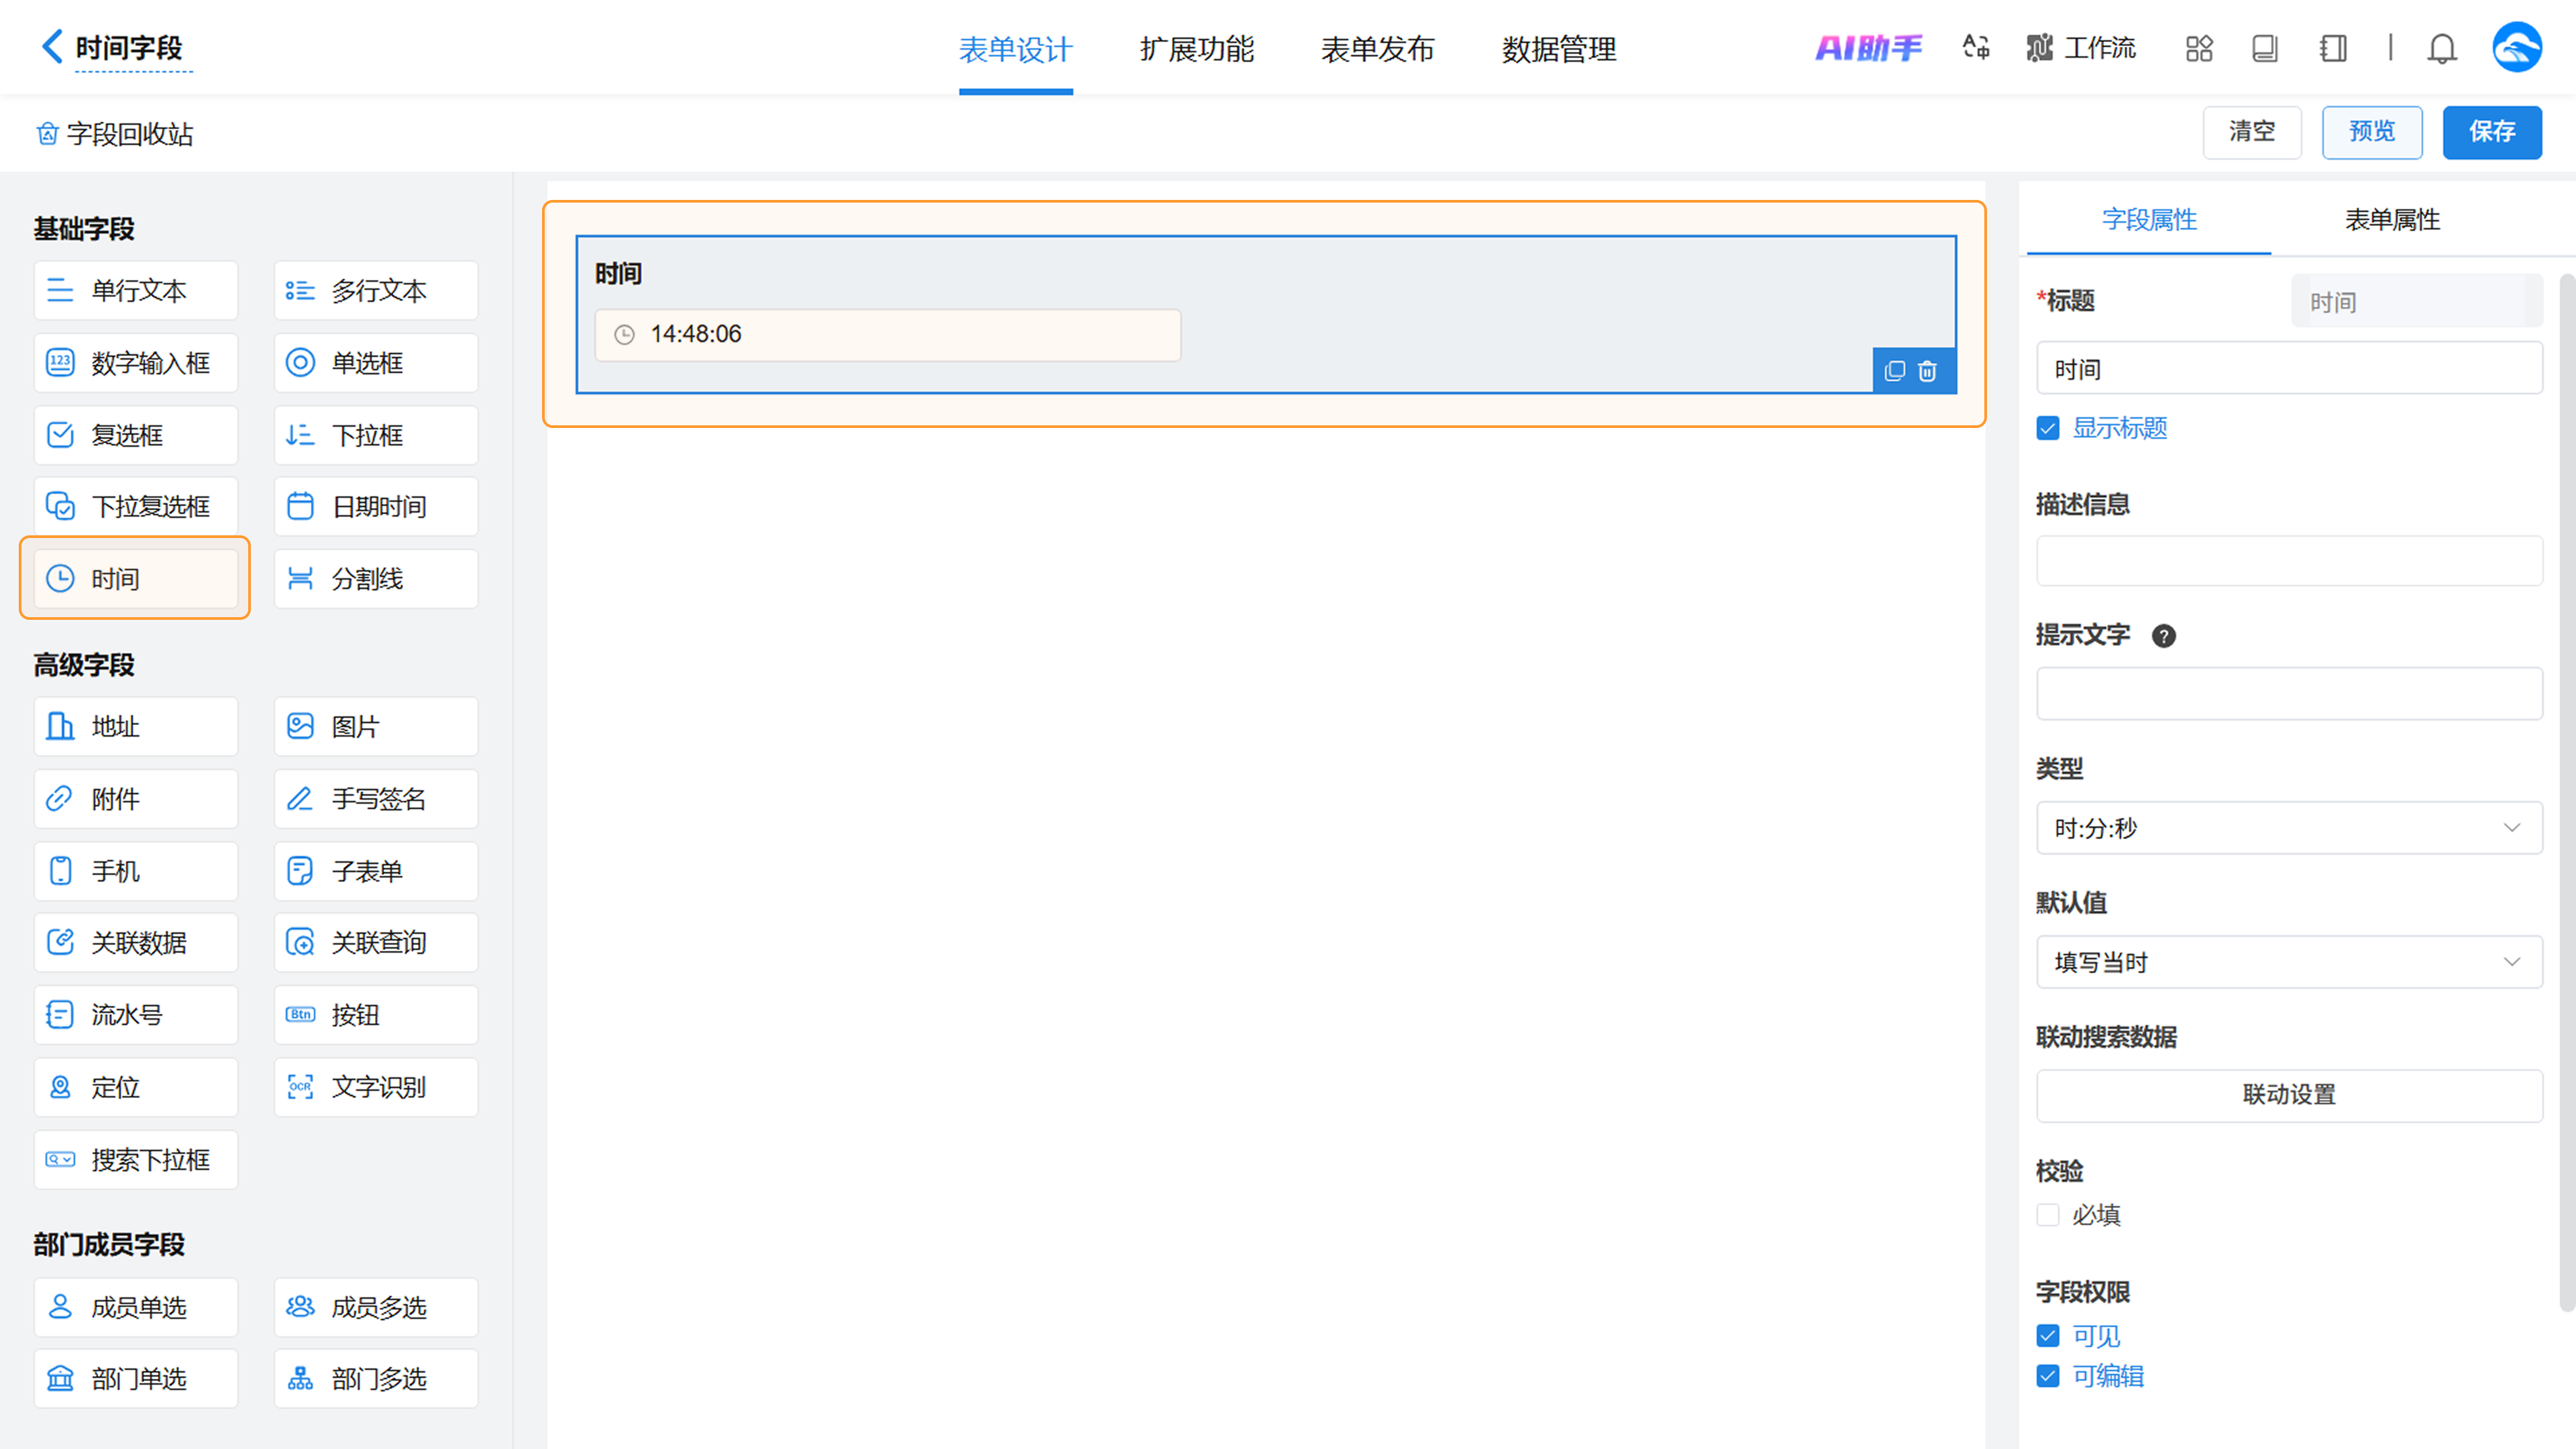The height and width of the screenshot is (1449, 2576).
Task: Add 附件 attachment field
Action: (136, 799)
